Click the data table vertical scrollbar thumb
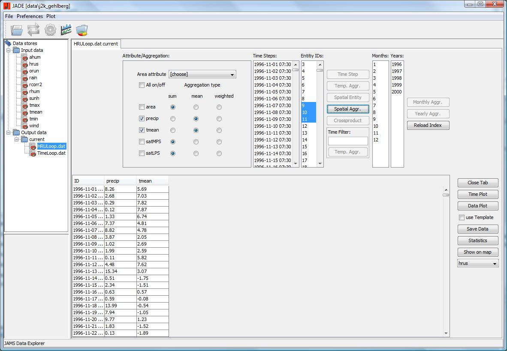 tap(446, 195)
